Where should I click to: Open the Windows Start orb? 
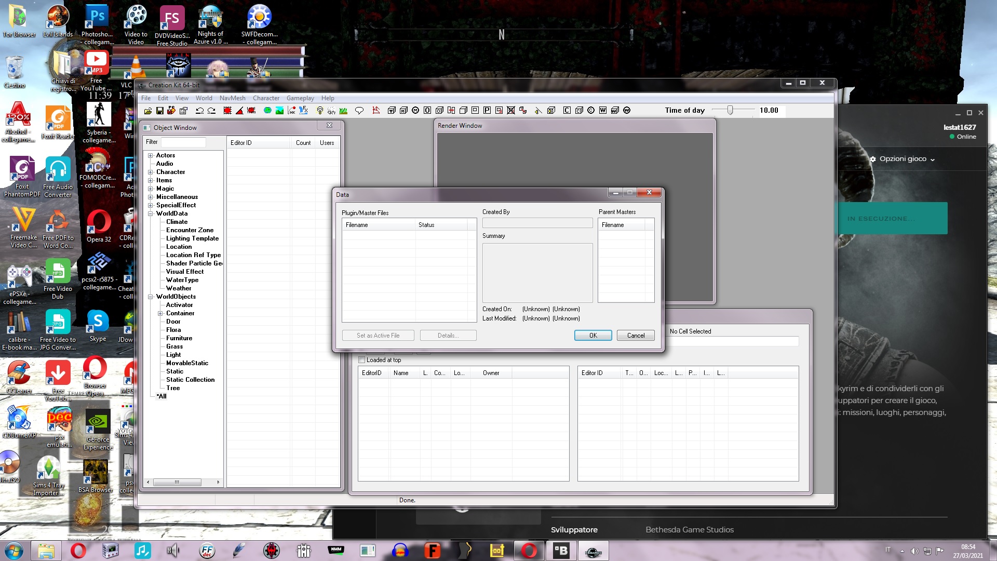(14, 551)
